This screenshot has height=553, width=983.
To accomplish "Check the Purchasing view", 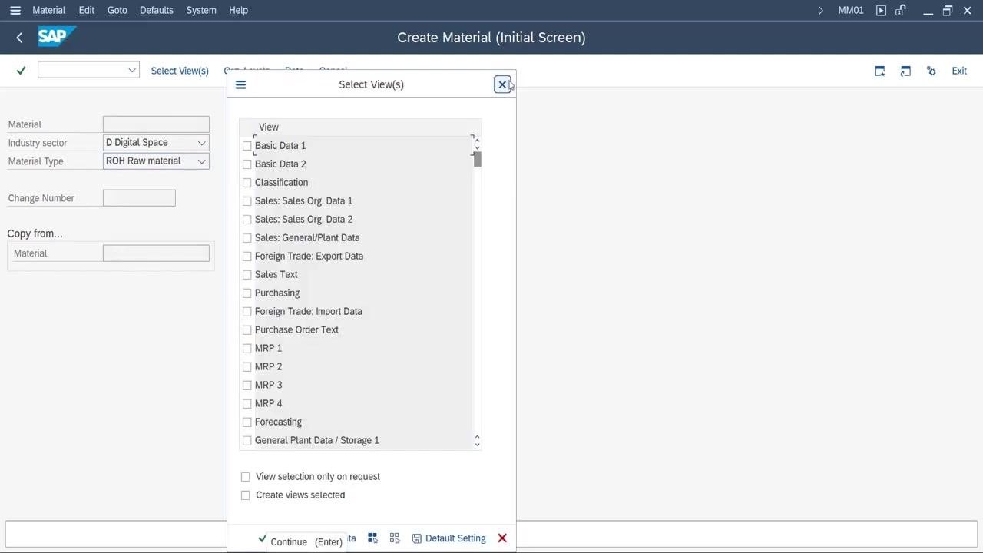I will click(x=247, y=293).
